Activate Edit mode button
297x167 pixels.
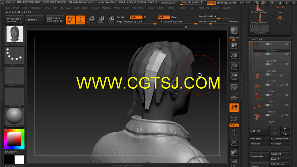pyautogui.click(x=70, y=20)
